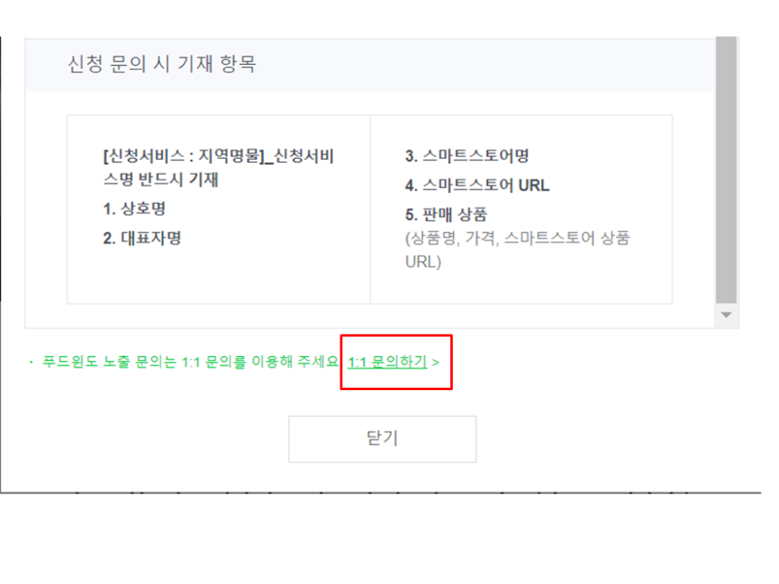Click the 닫기 button
Image resolution: width=779 pixels, height=584 pixels.
click(382, 439)
